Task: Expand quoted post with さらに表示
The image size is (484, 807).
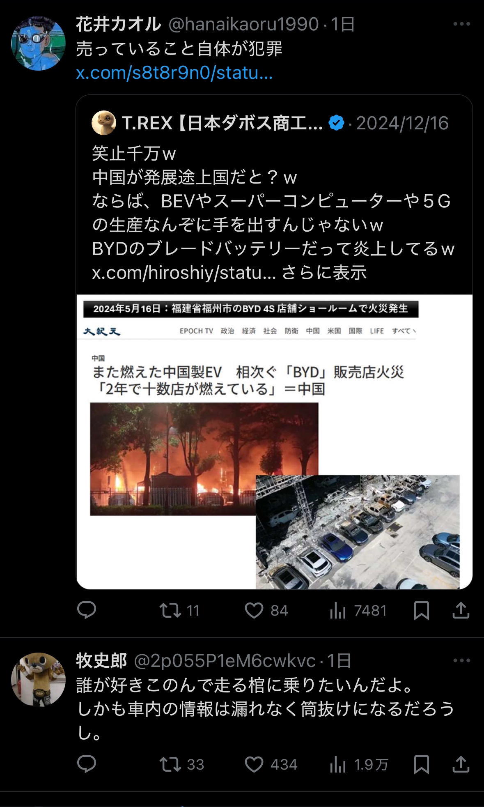Action: (324, 272)
